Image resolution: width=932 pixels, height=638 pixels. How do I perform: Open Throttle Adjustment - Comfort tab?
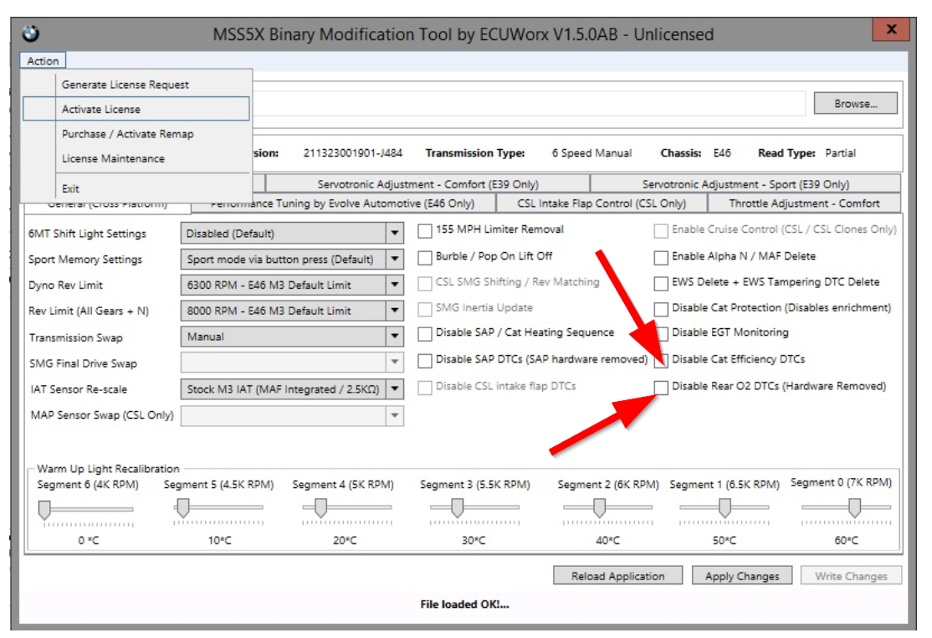tap(804, 203)
